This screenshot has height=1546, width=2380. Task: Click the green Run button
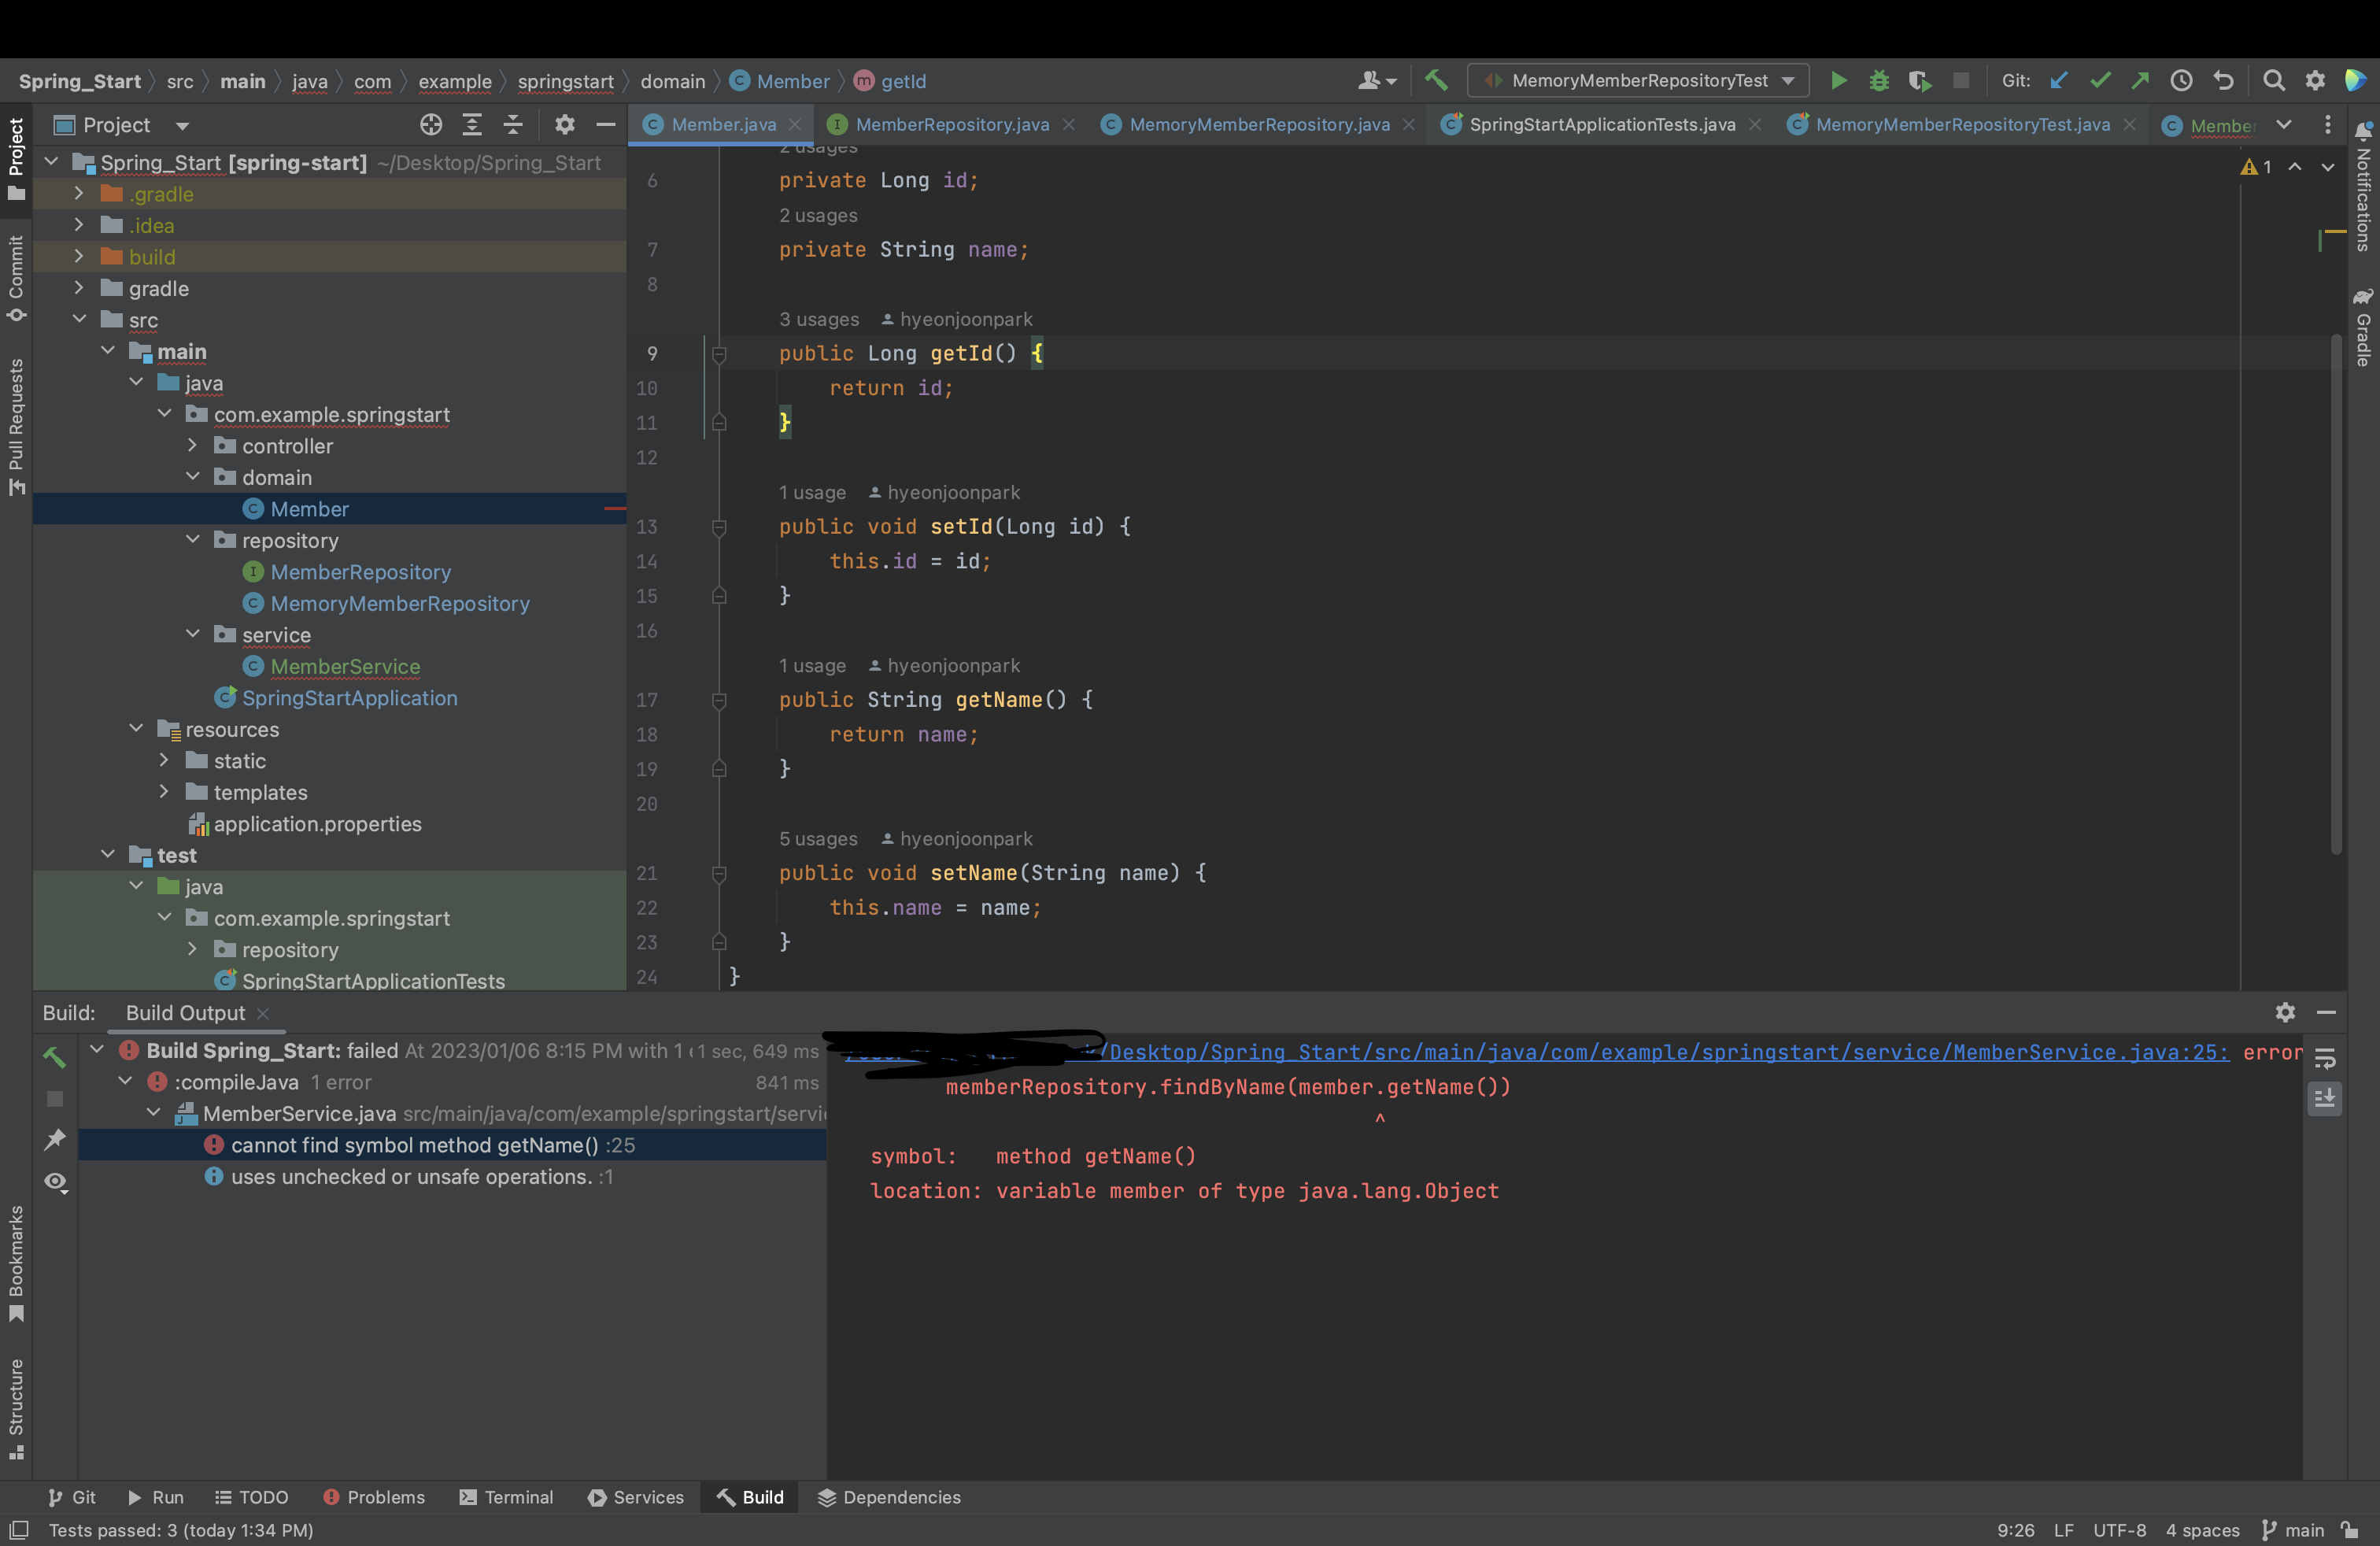(1838, 81)
